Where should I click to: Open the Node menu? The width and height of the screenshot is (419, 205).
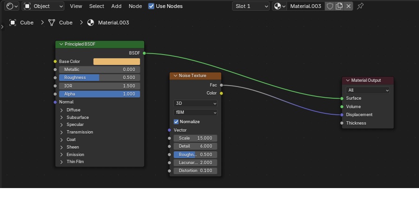pos(135,6)
